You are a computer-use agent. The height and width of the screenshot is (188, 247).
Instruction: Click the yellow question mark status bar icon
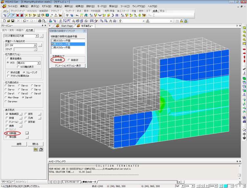point(221,186)
